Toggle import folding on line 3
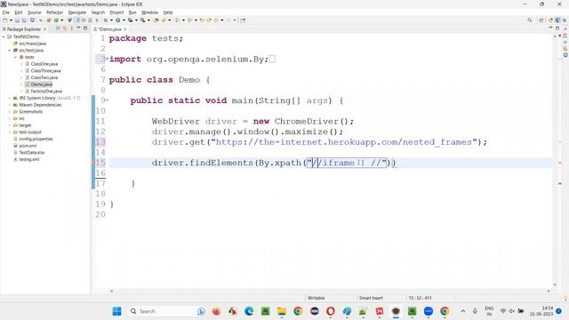The width and height of the screenshot is (569, 320). (107, 59)
